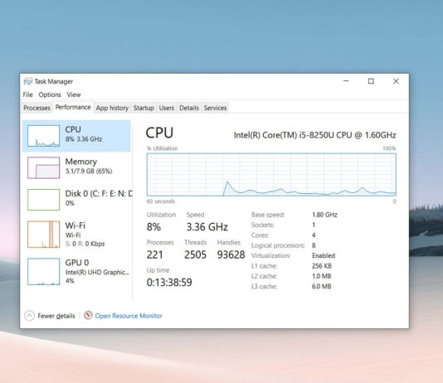Click the large CPU heading

click(x=159, y=133)
